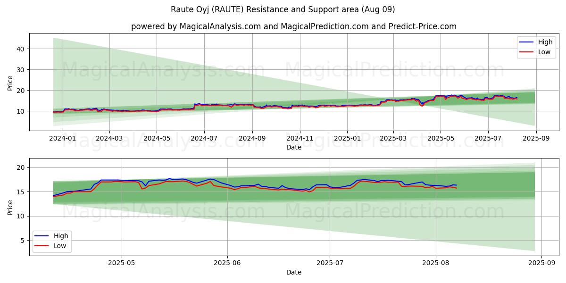Viewport: 566px width, 283px height.
Task: Click the '40' y-axis label in the top chart
Action: (21, 49)
